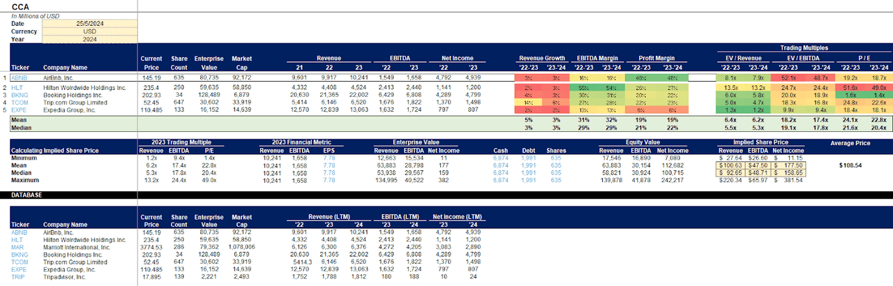Click the 'In Millions of USD' note
This screenshot has height=286, width=893.
coord(34,15)
